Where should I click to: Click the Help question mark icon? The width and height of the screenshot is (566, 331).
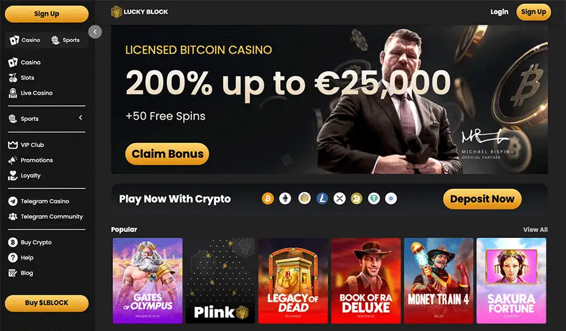click(x=13, y=258)
